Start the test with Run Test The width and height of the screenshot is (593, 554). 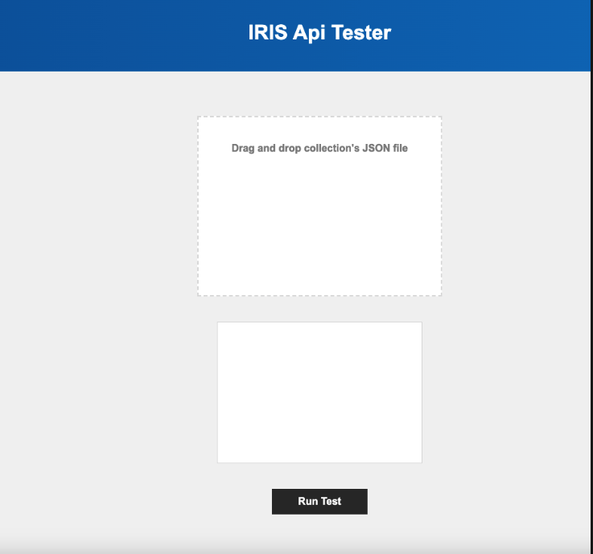click(319, 501)
